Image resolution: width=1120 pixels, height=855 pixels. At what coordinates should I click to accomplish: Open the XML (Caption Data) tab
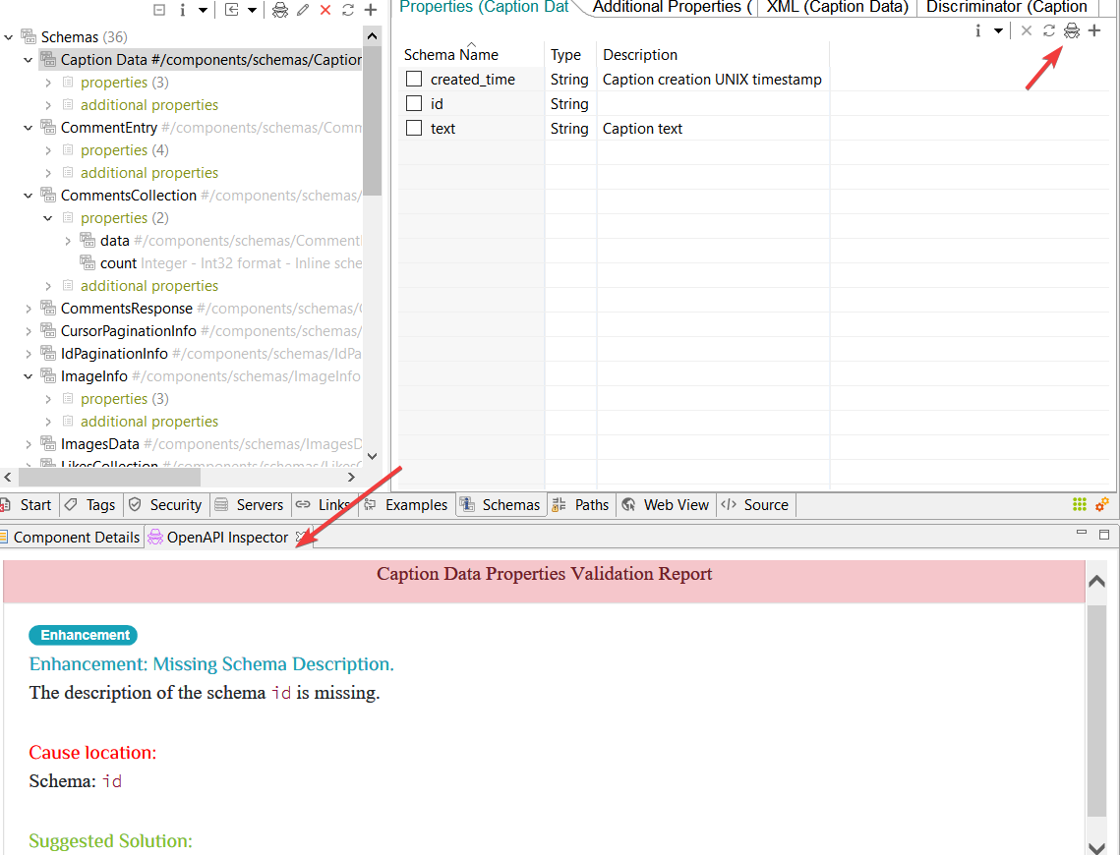(x=836, y=8)
